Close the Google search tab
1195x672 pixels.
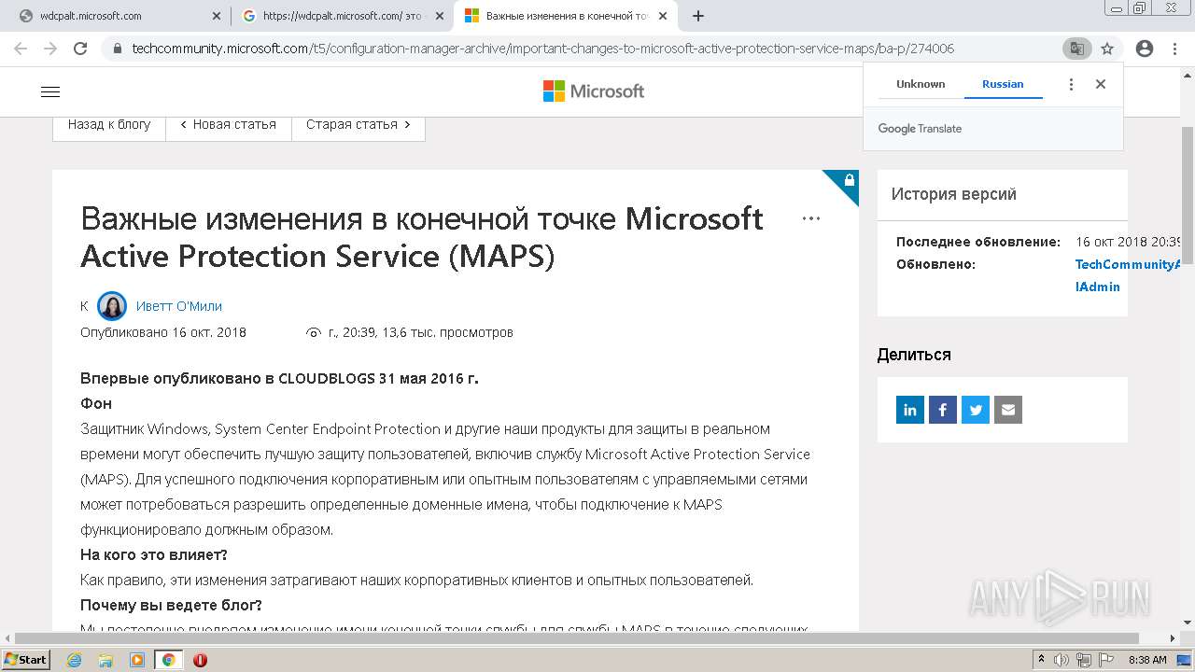coord(441,16)
